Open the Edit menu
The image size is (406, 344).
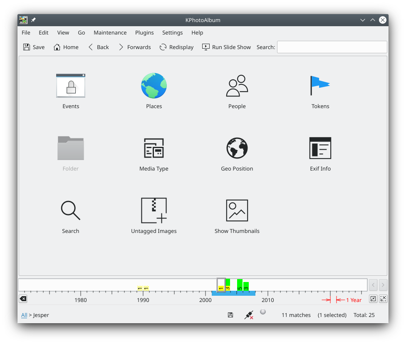pos(44,32)
